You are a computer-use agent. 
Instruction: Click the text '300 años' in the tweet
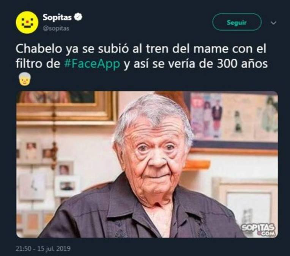coord(242,64)
